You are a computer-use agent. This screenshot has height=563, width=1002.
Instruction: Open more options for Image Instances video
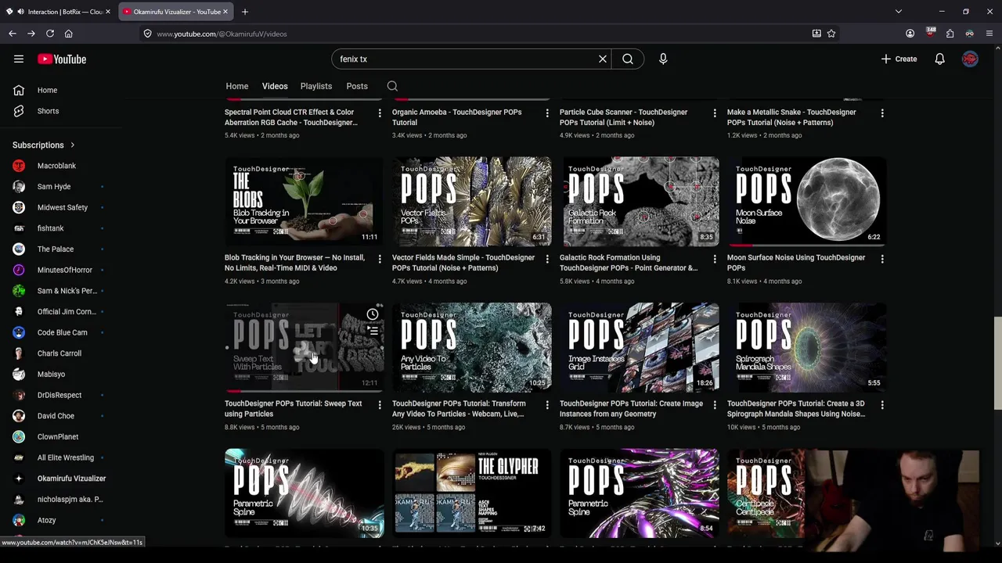tap(715, 404)
